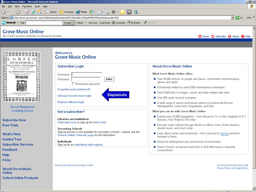256x192 pixels.
Task: Open the Help menu in the menu bar
Action: (45, 6)
